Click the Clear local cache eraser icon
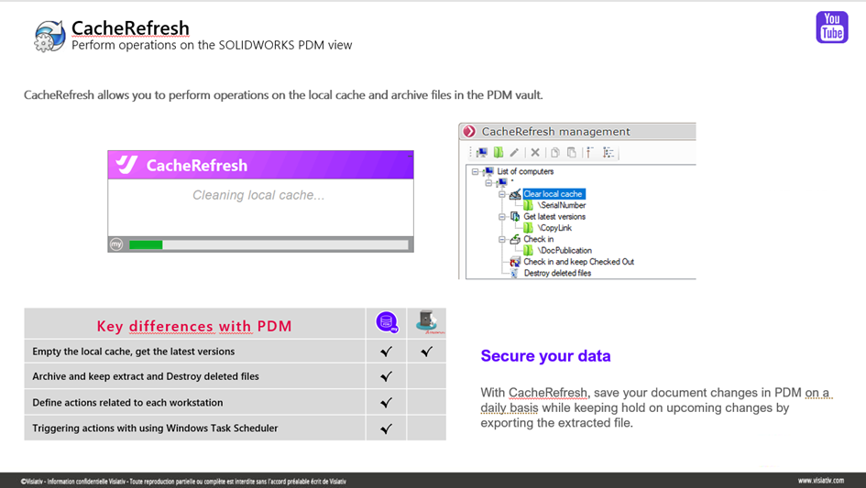This screenshot has width=866, height=488. pyautogui.click(x=515, y=194)
